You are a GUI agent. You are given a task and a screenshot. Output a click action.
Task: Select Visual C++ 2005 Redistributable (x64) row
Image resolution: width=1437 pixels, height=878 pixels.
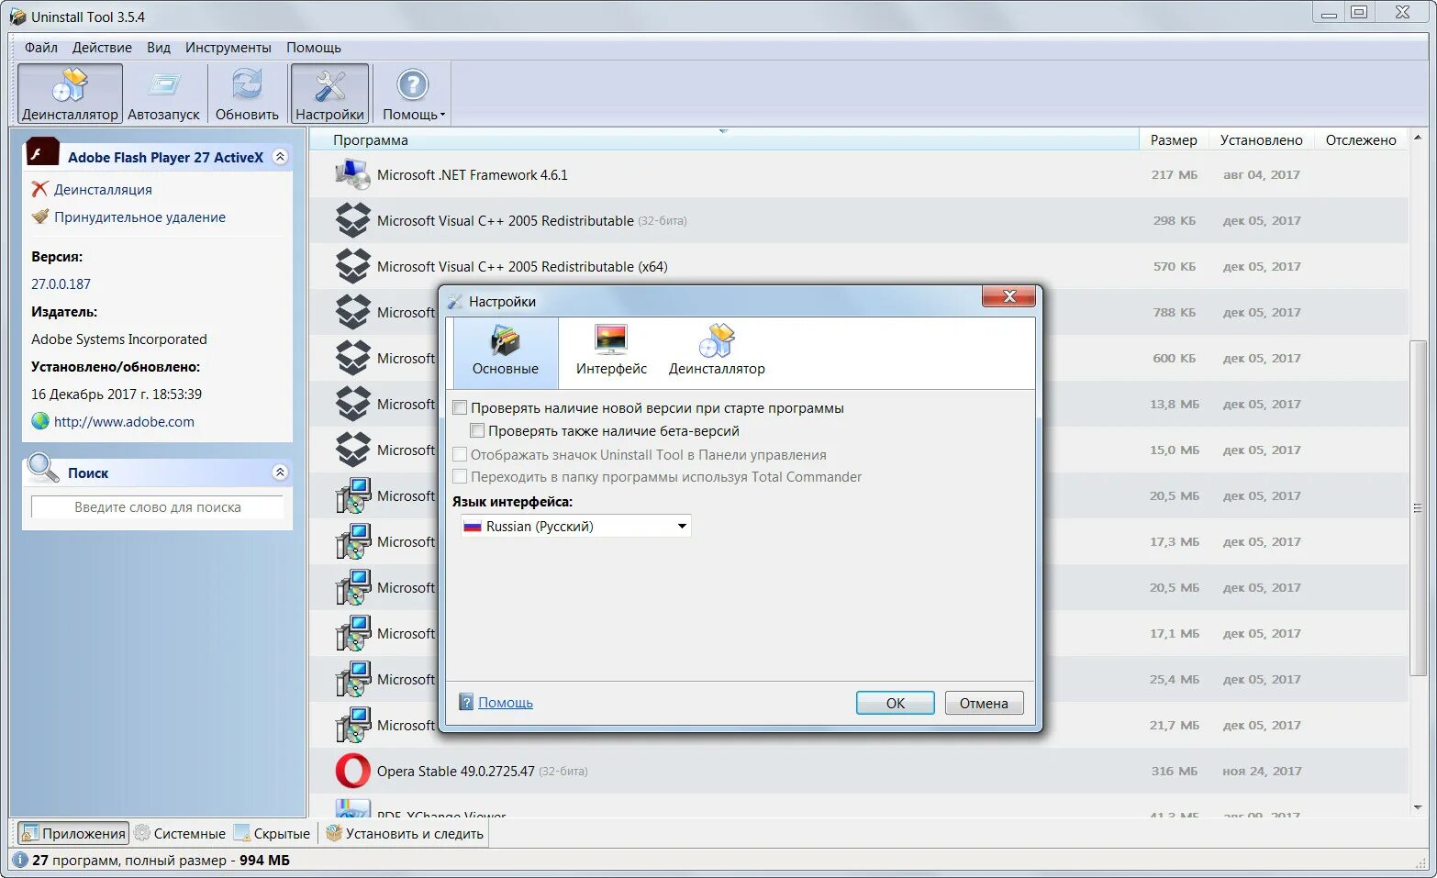tap(858, 266)
